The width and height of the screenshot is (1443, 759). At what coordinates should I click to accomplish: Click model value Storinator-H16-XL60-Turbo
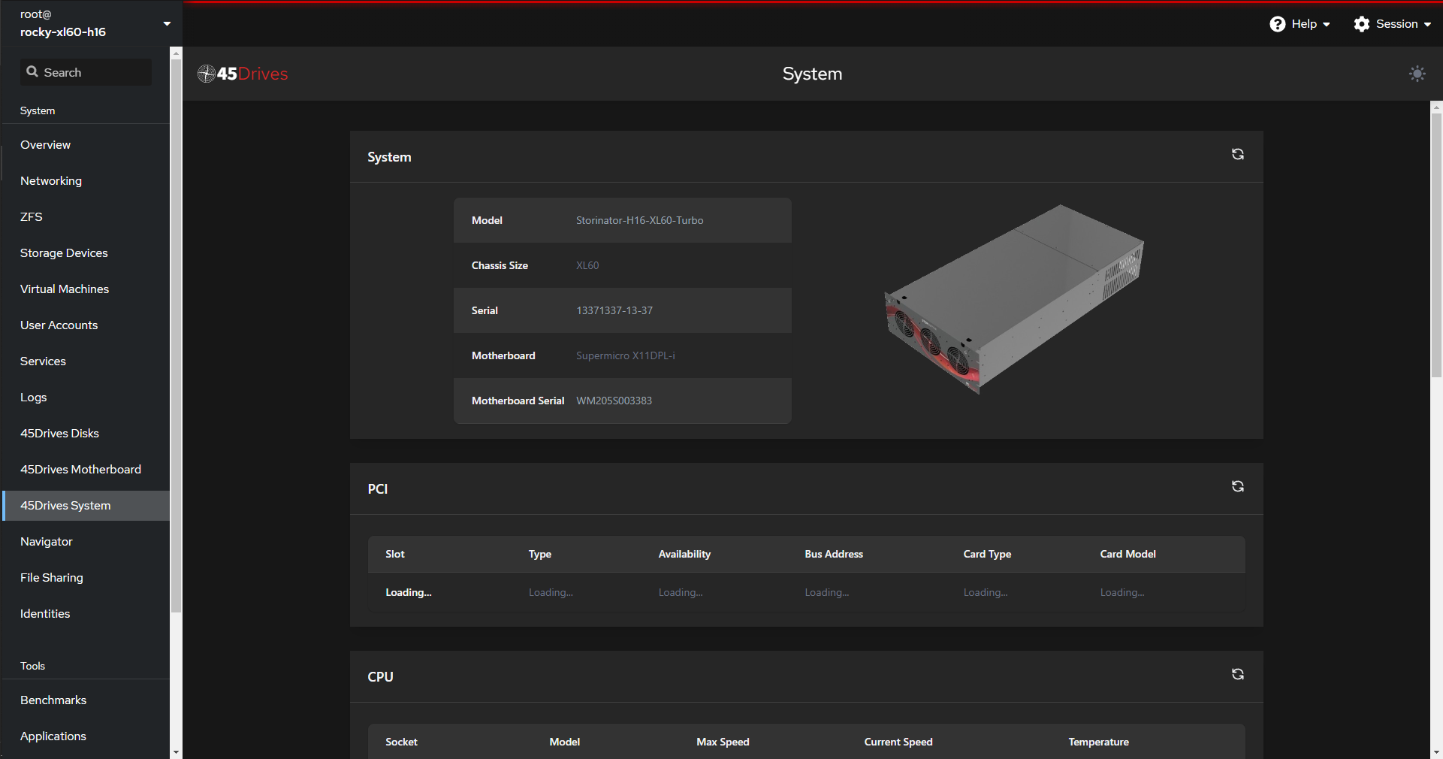(639, 220)
